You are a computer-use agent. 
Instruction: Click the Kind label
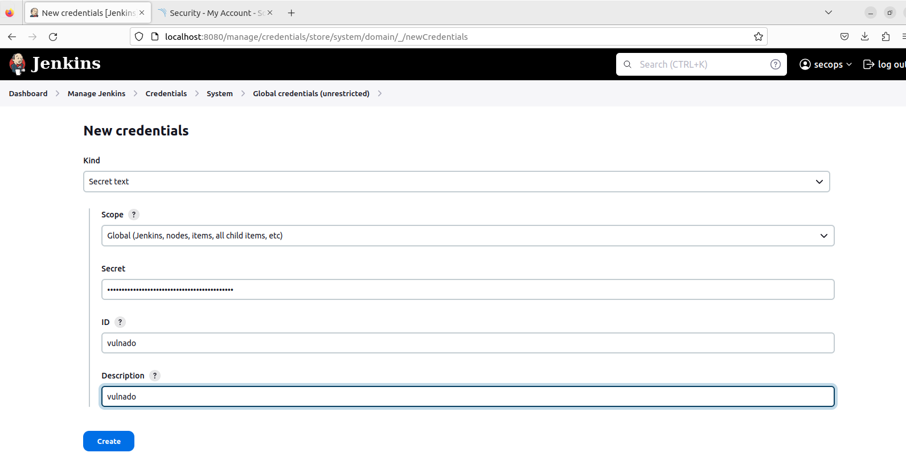pos(92,161)
